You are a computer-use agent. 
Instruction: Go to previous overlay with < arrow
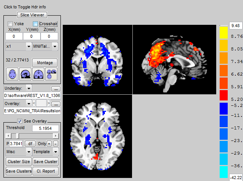pos(34,103)
